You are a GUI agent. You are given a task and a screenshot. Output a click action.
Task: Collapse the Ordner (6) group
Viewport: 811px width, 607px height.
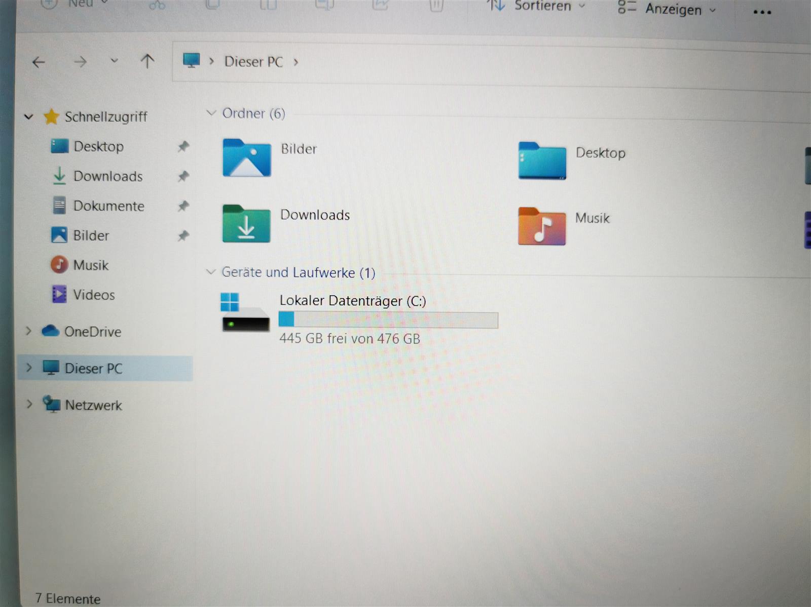pyautogui.click(x=211, y=113)
